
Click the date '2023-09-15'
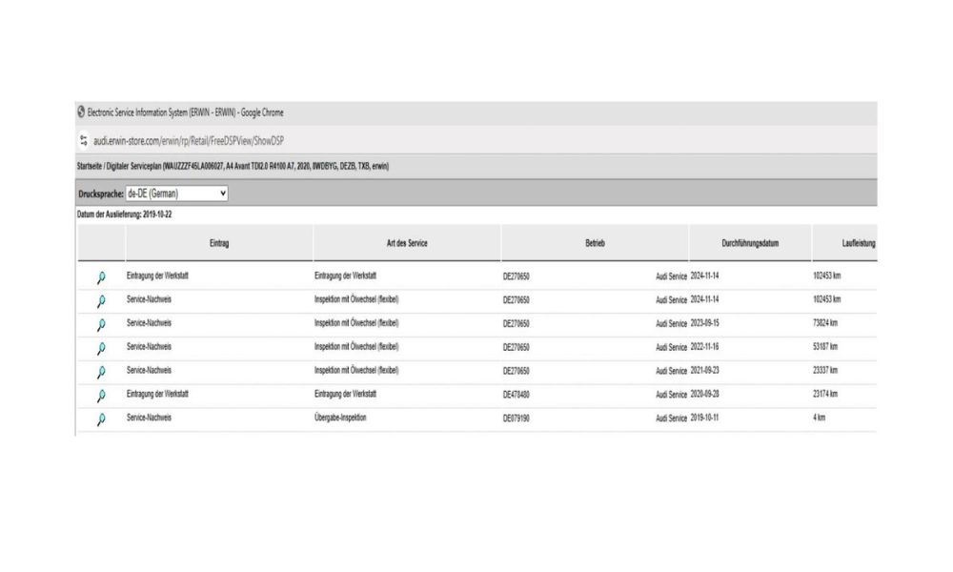704,323
